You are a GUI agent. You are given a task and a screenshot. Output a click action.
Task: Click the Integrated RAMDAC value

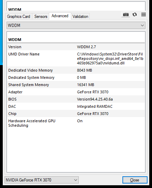coord(95,106)
